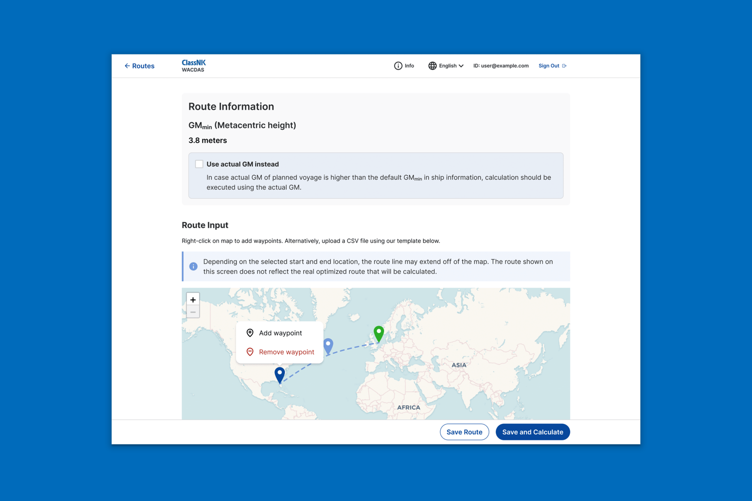Choose Add waypoint from the context menu
The height and width of the screenshot is (501, 752).
tap(280, 333)
